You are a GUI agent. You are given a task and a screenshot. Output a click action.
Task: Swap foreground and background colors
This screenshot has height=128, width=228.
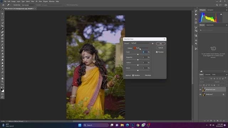click(3, 88)
